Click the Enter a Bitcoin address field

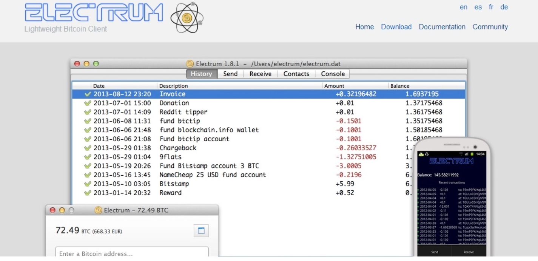[x=132, y=252]
